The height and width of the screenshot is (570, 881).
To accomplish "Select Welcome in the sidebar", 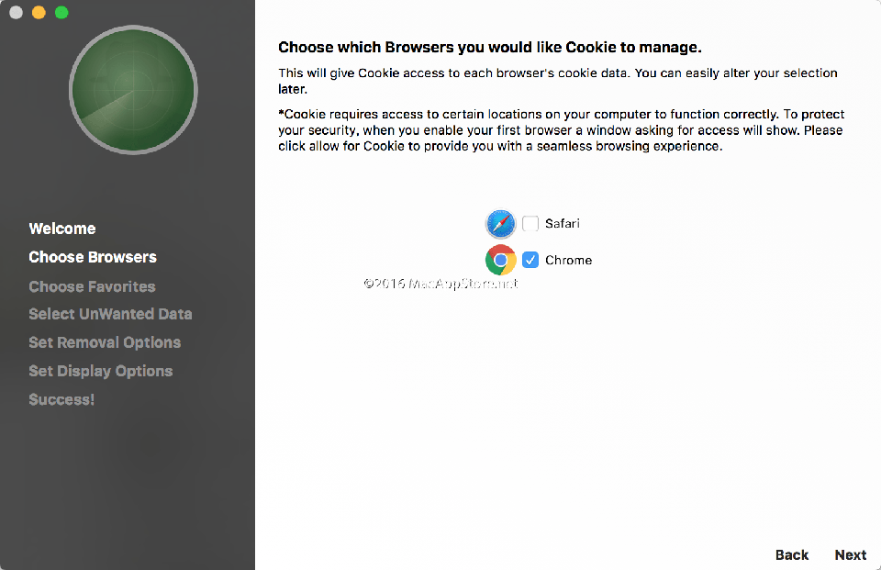I will point(61,229).
